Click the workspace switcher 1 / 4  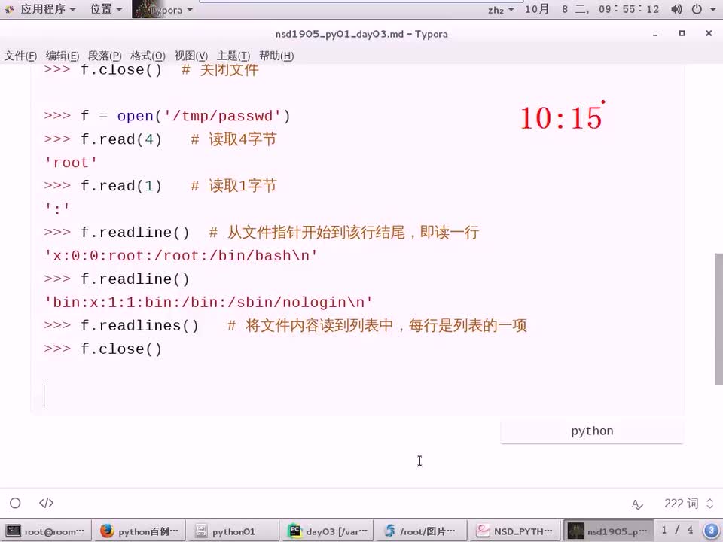677,530
